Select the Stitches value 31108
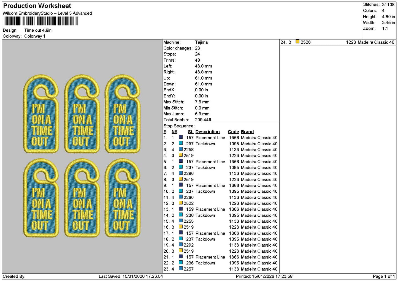398x281 pixels. (388, 5)
